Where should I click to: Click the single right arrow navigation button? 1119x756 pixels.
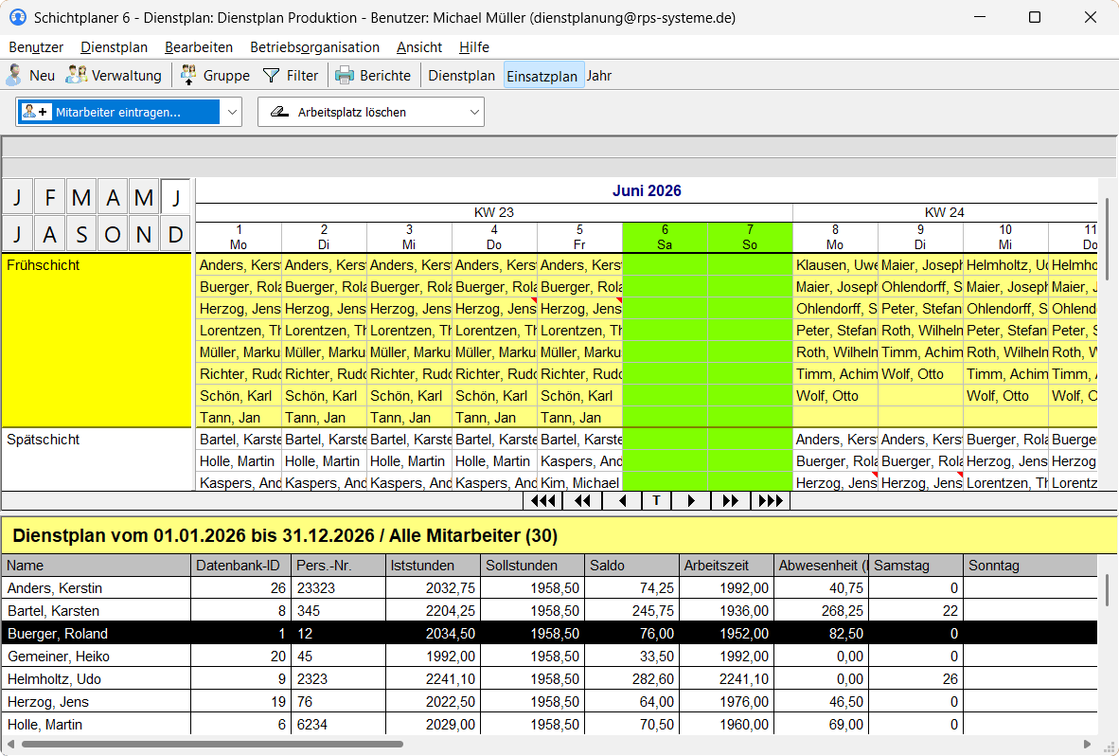point(691,500)
